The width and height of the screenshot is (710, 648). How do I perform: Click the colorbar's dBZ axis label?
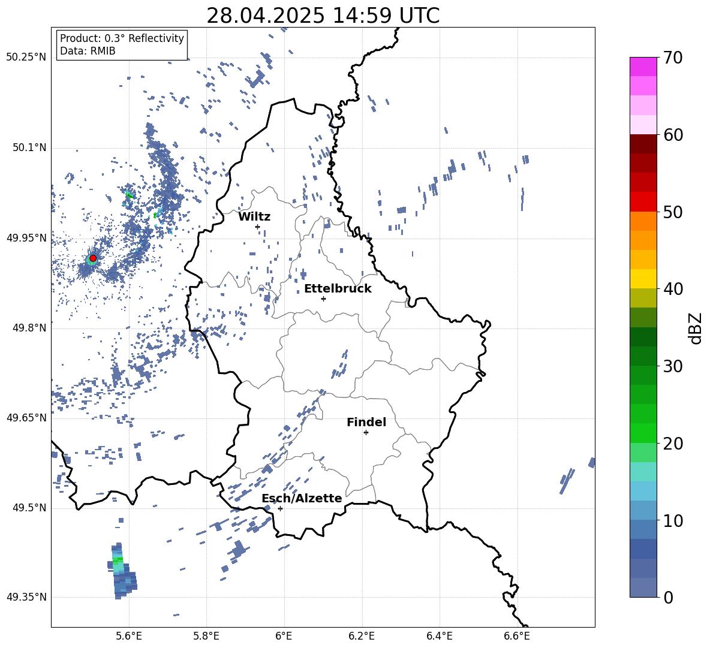696,328
